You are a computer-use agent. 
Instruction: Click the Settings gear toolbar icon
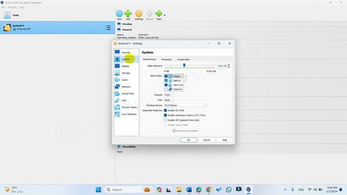pos(139,15)
